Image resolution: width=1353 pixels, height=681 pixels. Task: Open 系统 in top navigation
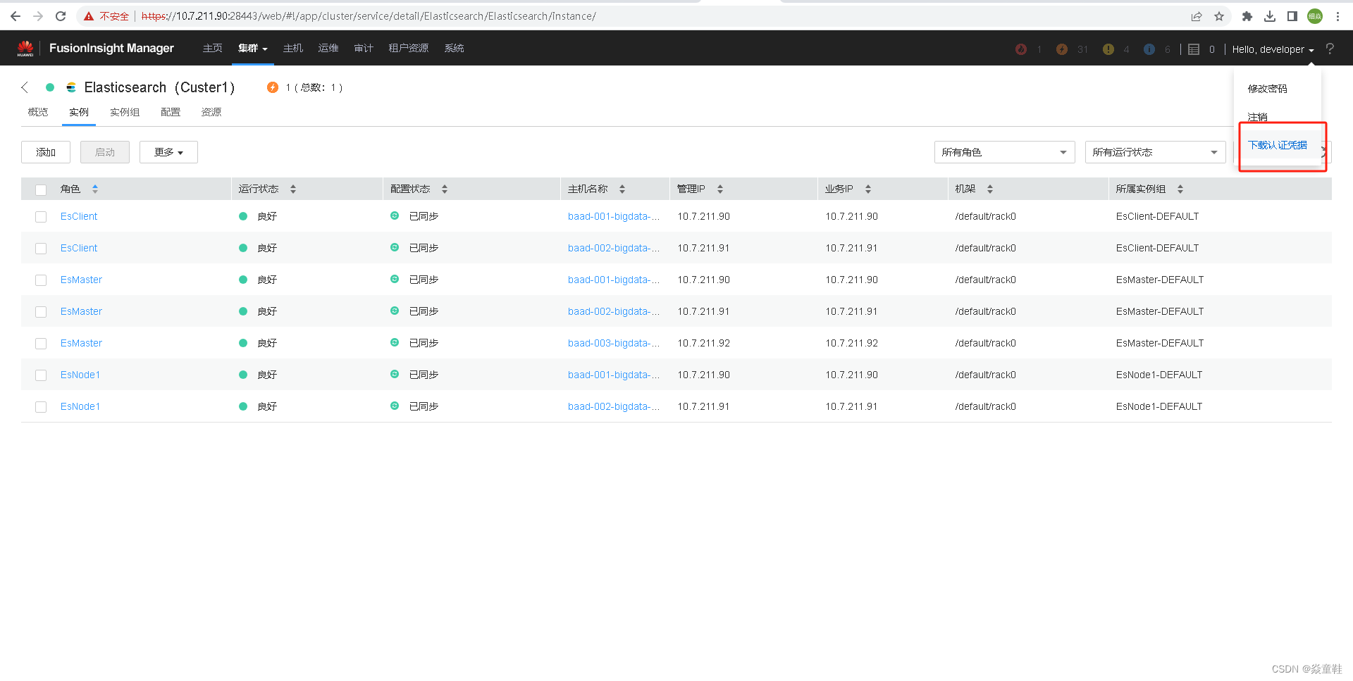pyautogui.click(x=455, y=49)
